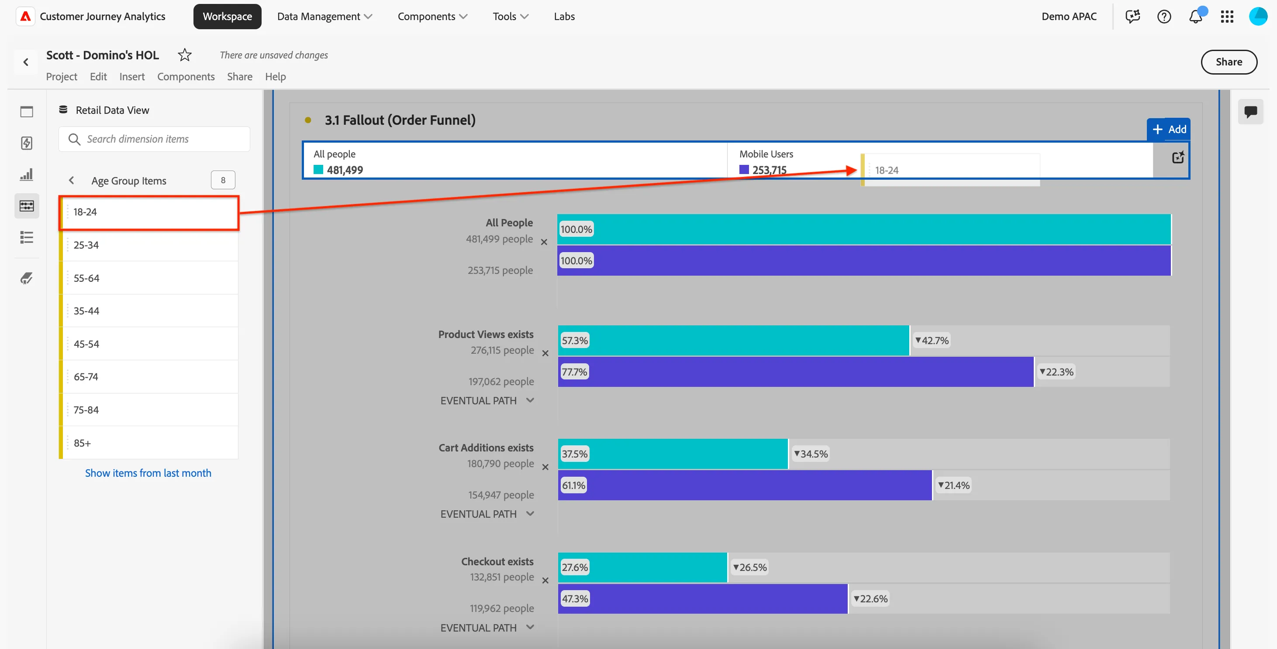This screenshot has height=649, width=1277.
Task: Open the quick insights lightning icon
Action: tap(27, 143)
